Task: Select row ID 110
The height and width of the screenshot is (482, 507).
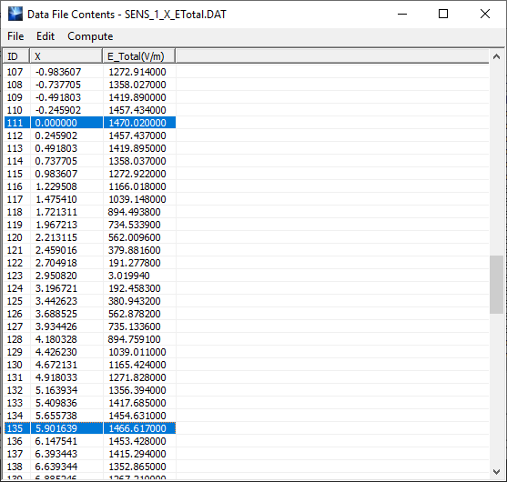Action: point(15,110)
